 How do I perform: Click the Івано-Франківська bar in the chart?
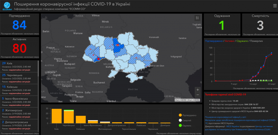(93, 122)
